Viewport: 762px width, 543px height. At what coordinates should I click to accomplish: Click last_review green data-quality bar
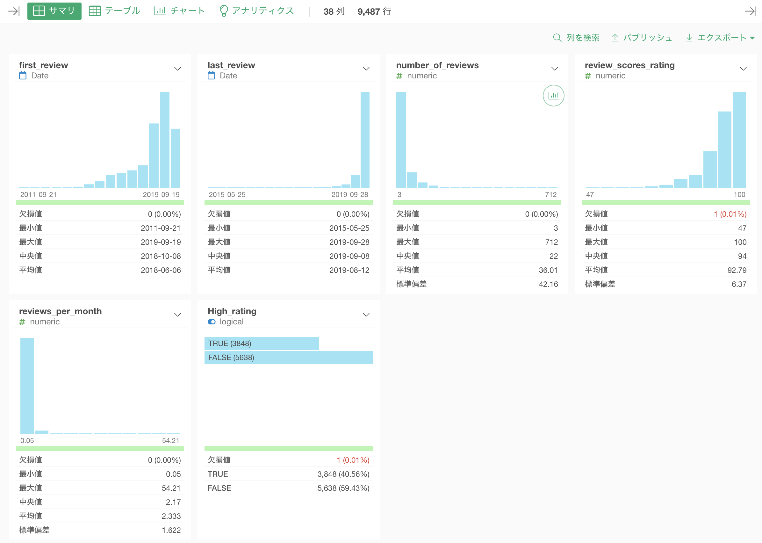click(288, 203)
